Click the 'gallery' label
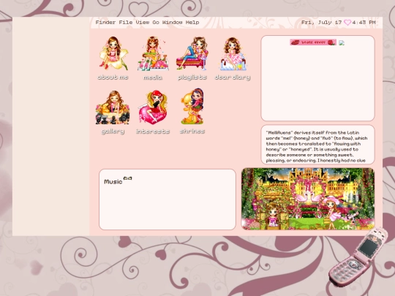395x296 pixels. [113, 132]
